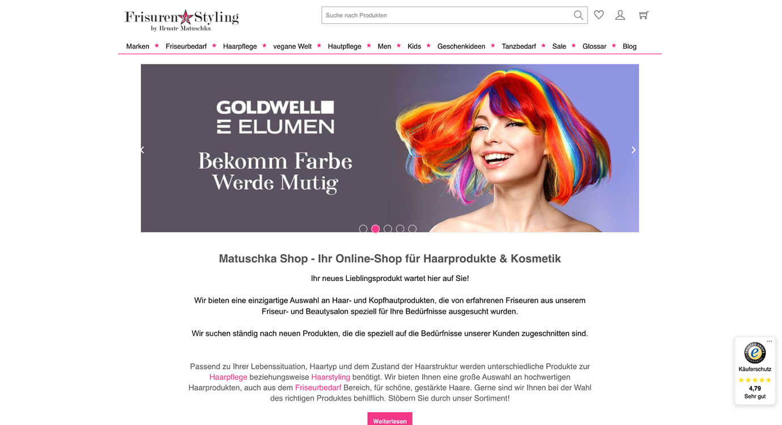Open the wishlist heart icon
This screenshot has height=425, width=782.
[x=599, y=15]
